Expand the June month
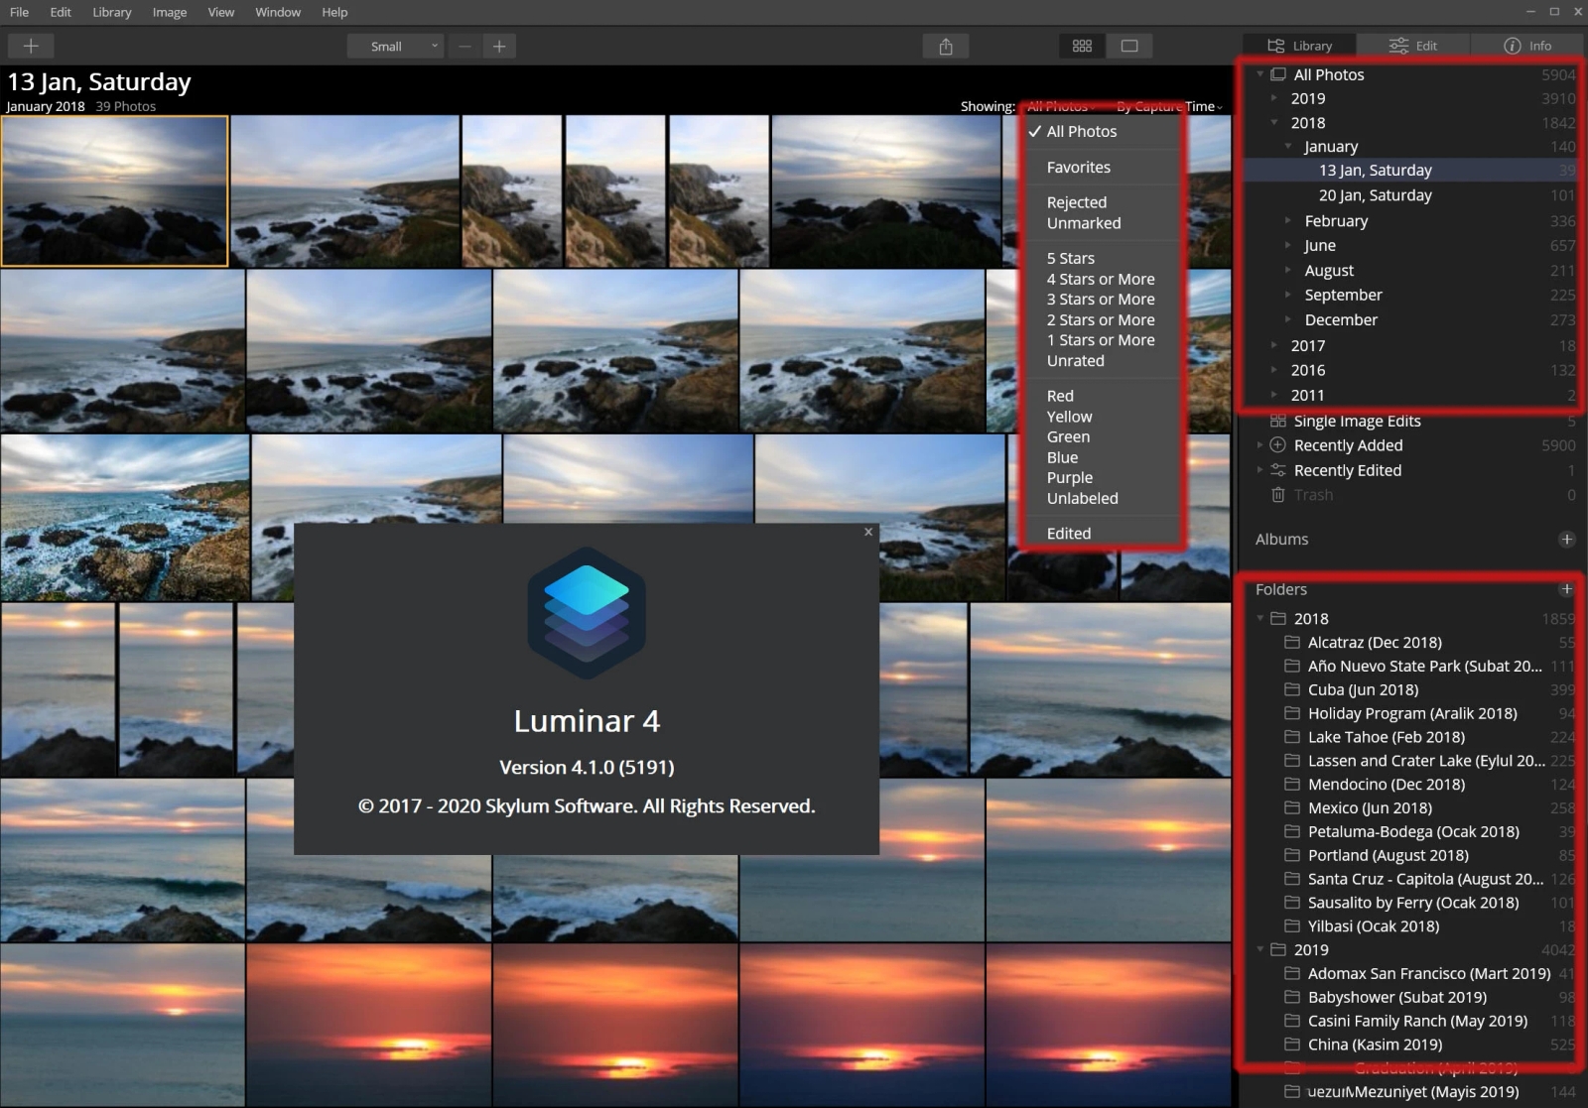The width and height of the screenshot is (1588, 1108). [x=1288, y=245]
